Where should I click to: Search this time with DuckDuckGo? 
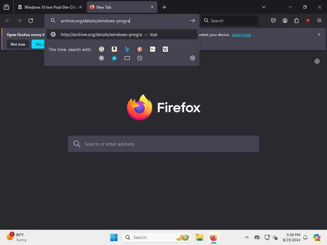[x=140, y=49]
